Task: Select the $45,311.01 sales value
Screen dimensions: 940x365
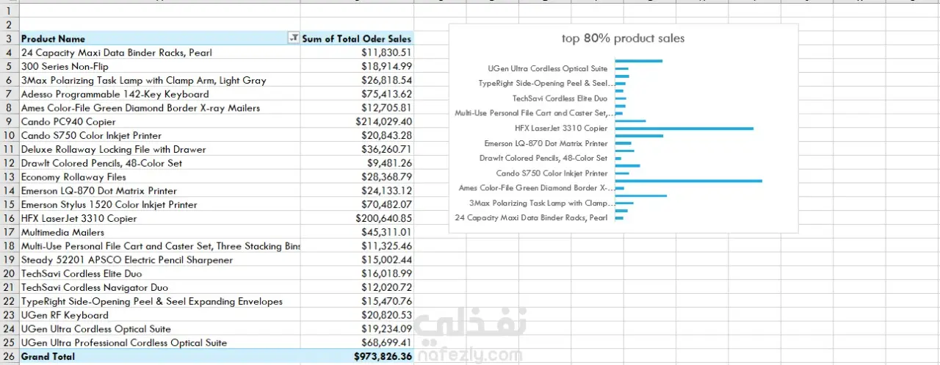Action: [x=357, y=232]
